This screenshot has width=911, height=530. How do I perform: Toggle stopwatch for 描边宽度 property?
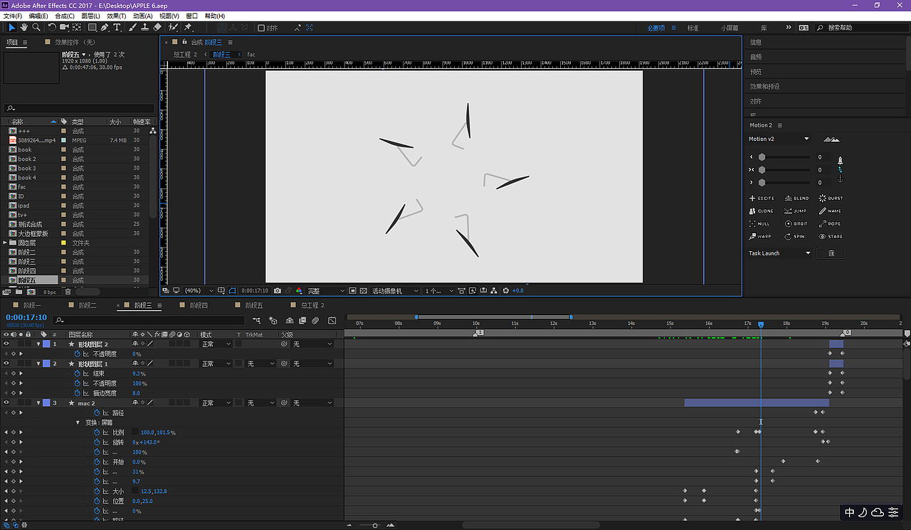(77, 393)
